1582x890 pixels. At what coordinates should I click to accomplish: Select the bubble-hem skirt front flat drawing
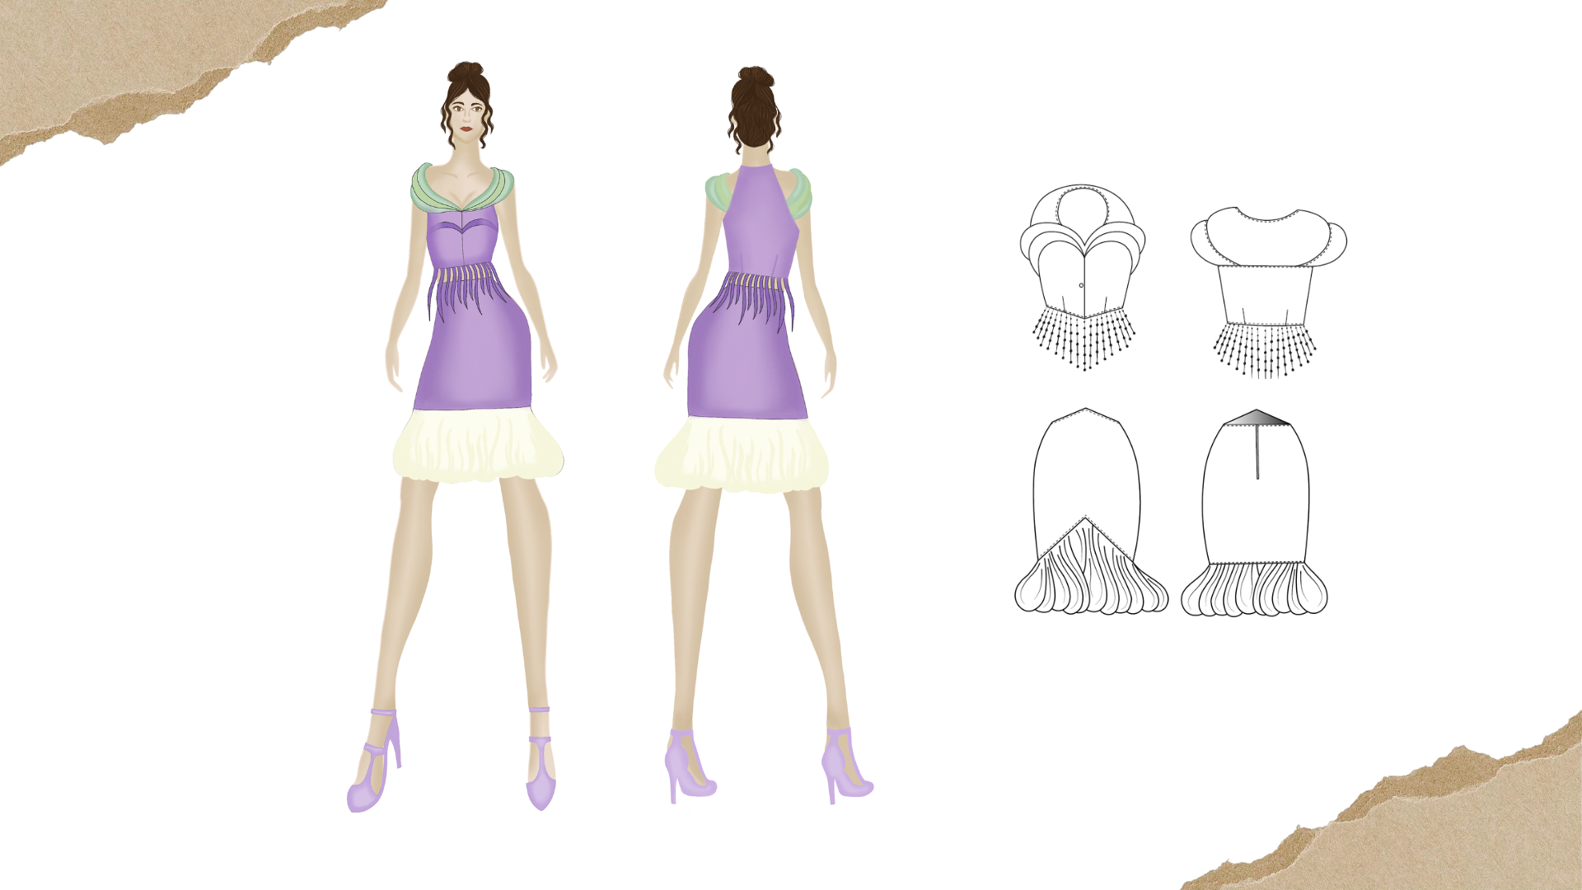tap(1088, 503)
